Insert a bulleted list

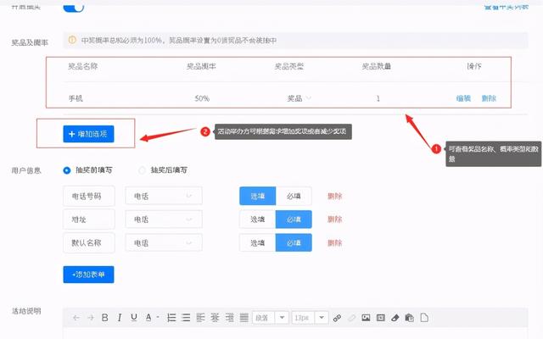pyautogui.click(x=186, y=318)
